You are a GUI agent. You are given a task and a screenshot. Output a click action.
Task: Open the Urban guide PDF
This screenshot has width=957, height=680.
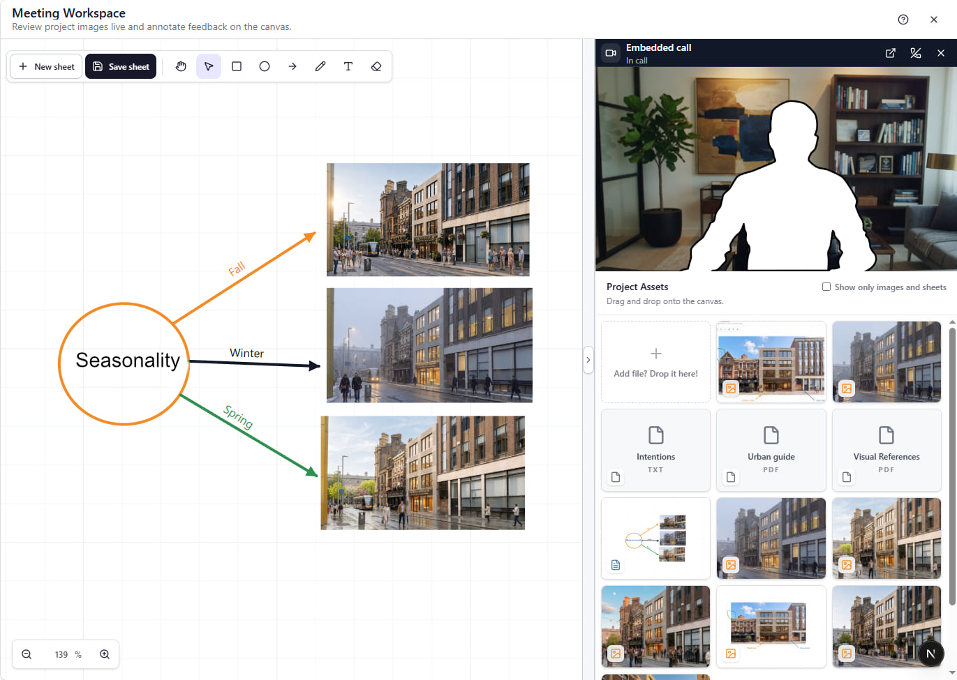coord(771,450)
